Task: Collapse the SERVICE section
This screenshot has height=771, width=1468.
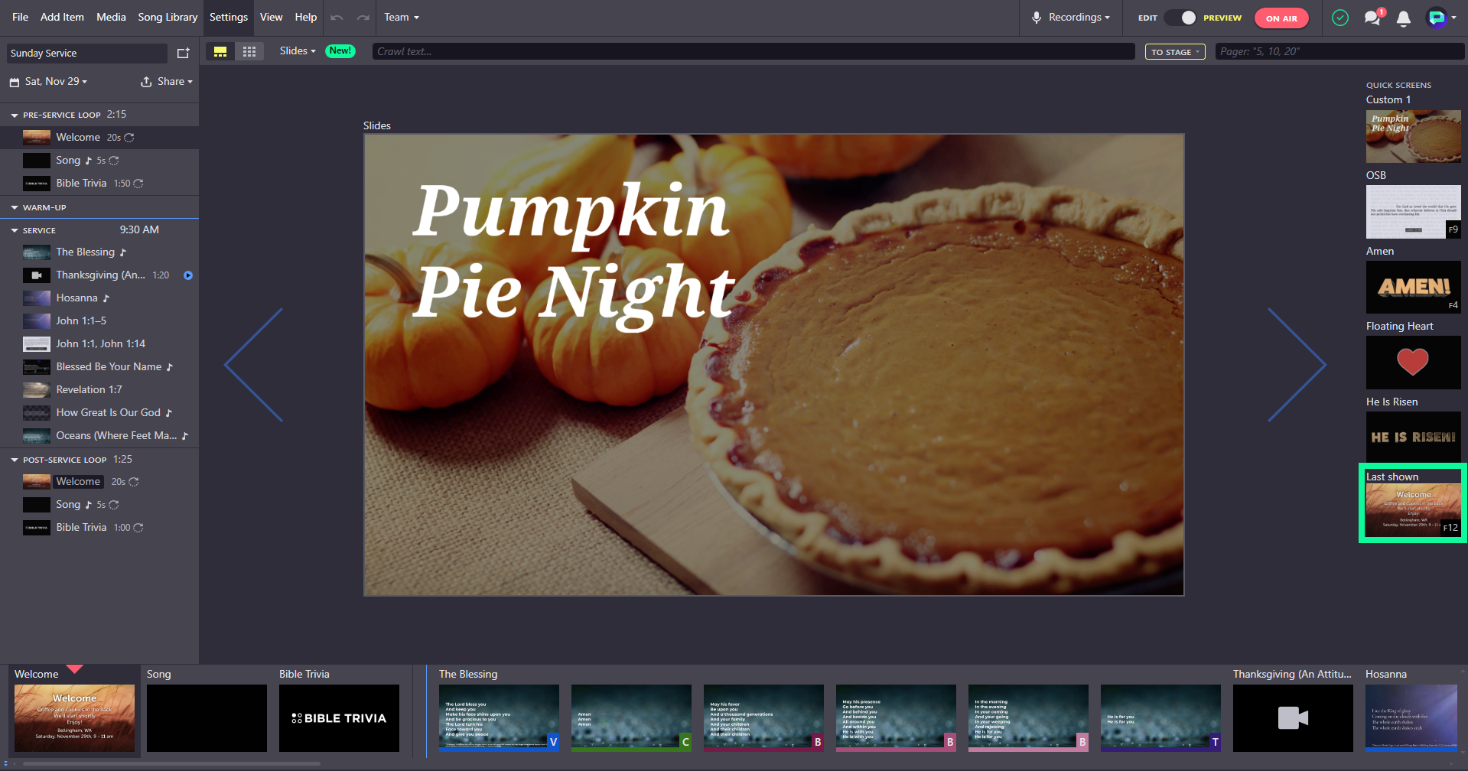Action: point(15,231)
